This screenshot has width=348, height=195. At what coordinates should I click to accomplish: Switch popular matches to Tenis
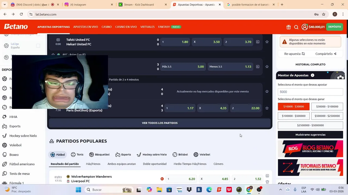click(77, 155)
